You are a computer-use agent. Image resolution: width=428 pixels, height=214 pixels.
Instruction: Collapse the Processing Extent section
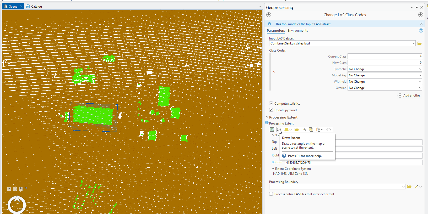click(x=267, y=117)
